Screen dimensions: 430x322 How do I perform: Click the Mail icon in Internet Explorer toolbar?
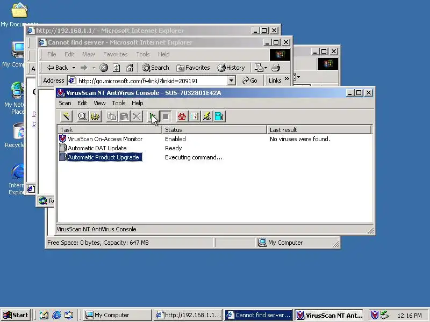(x=259, y=68)
